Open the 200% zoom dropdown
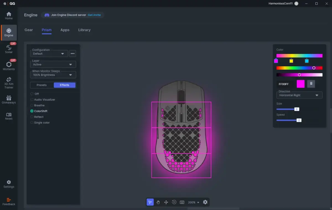This screenshot has width=332, height=210. tap(194, 202)
